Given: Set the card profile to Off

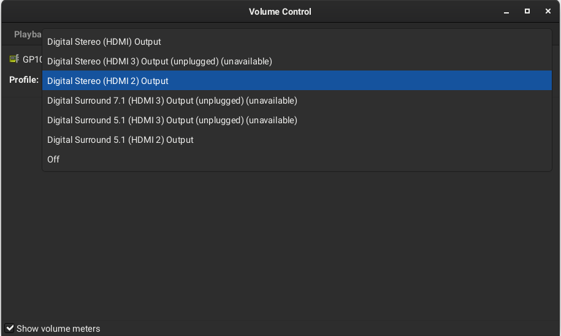Looking at the screenshot, I should point(297,159).
